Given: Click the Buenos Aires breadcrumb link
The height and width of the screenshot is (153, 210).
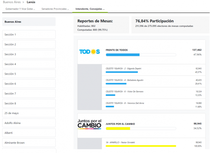Looking at the screenshot, I should click(12, 2).
